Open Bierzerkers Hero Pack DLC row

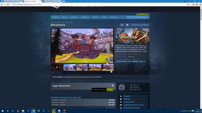[83, 100]
